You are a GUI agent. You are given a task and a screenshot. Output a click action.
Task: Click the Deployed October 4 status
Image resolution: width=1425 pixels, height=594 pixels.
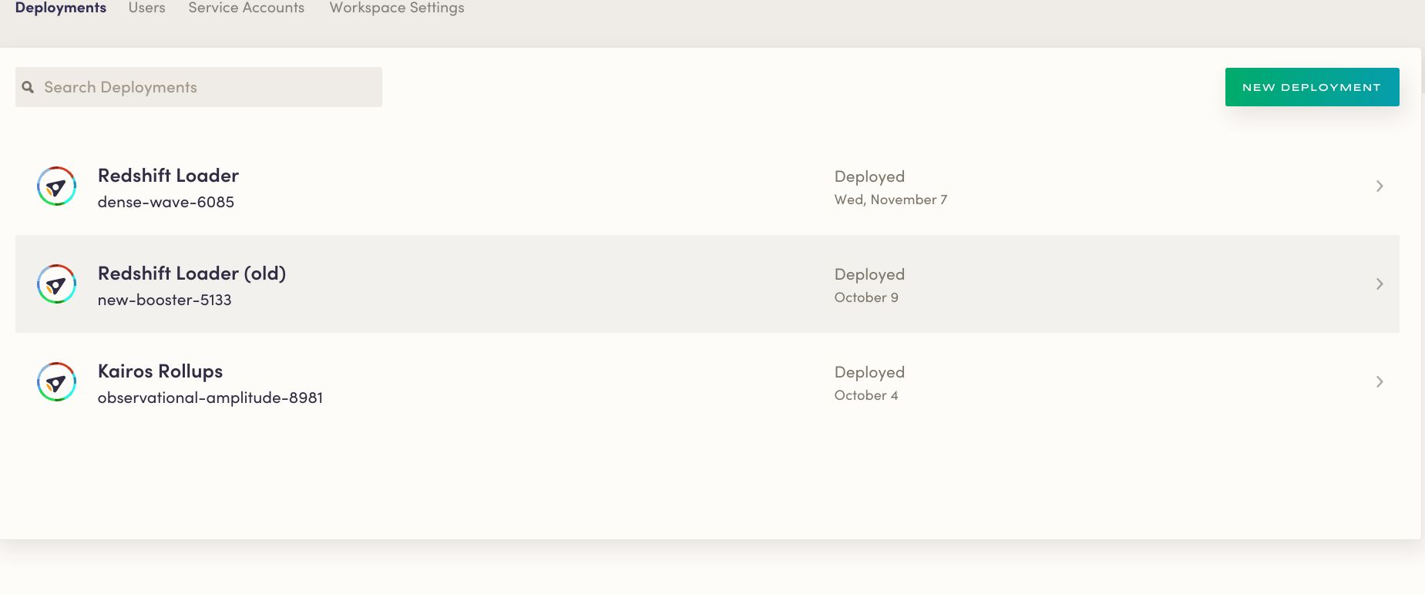tap(869, 383)
